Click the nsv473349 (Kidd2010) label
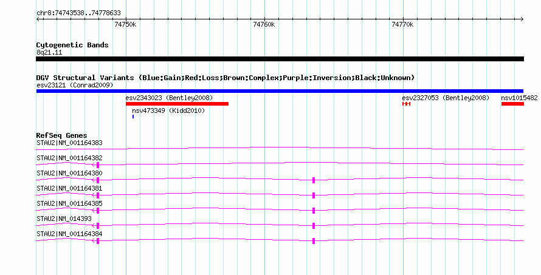Viewport: 541px width, 275px height. point(168,110)
